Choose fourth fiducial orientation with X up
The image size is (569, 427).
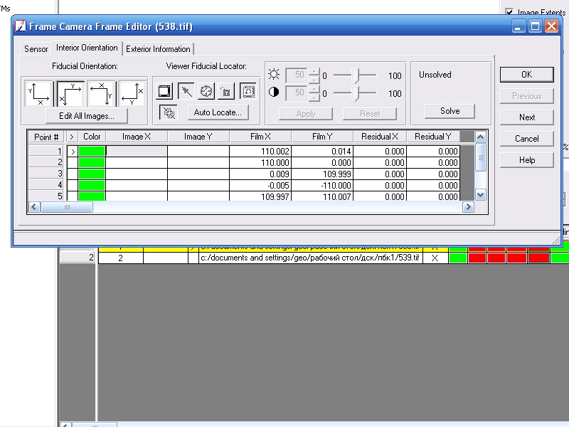132,93
